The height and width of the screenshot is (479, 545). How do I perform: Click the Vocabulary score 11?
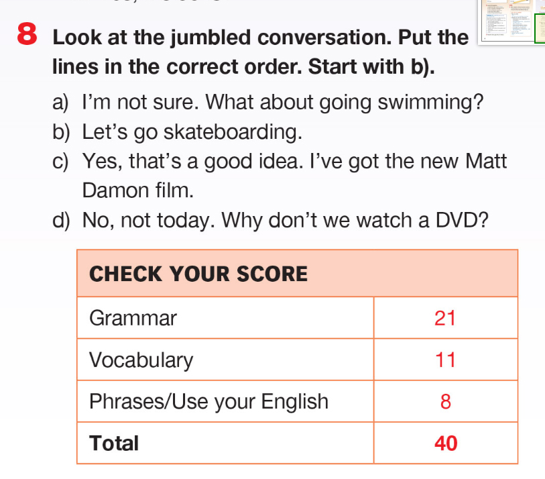click(445, 360)
